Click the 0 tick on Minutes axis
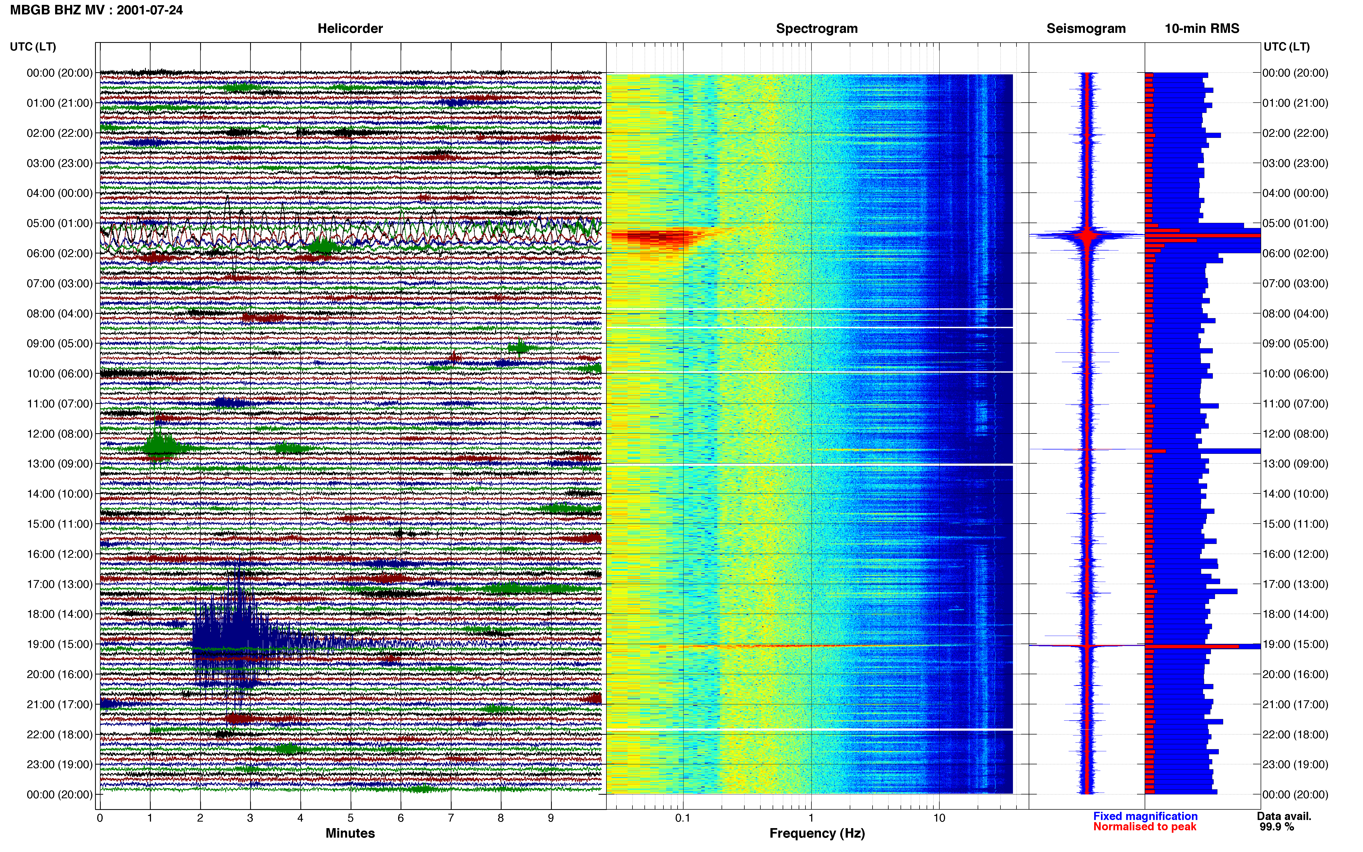1363x852 pixels. coord(100,818)
